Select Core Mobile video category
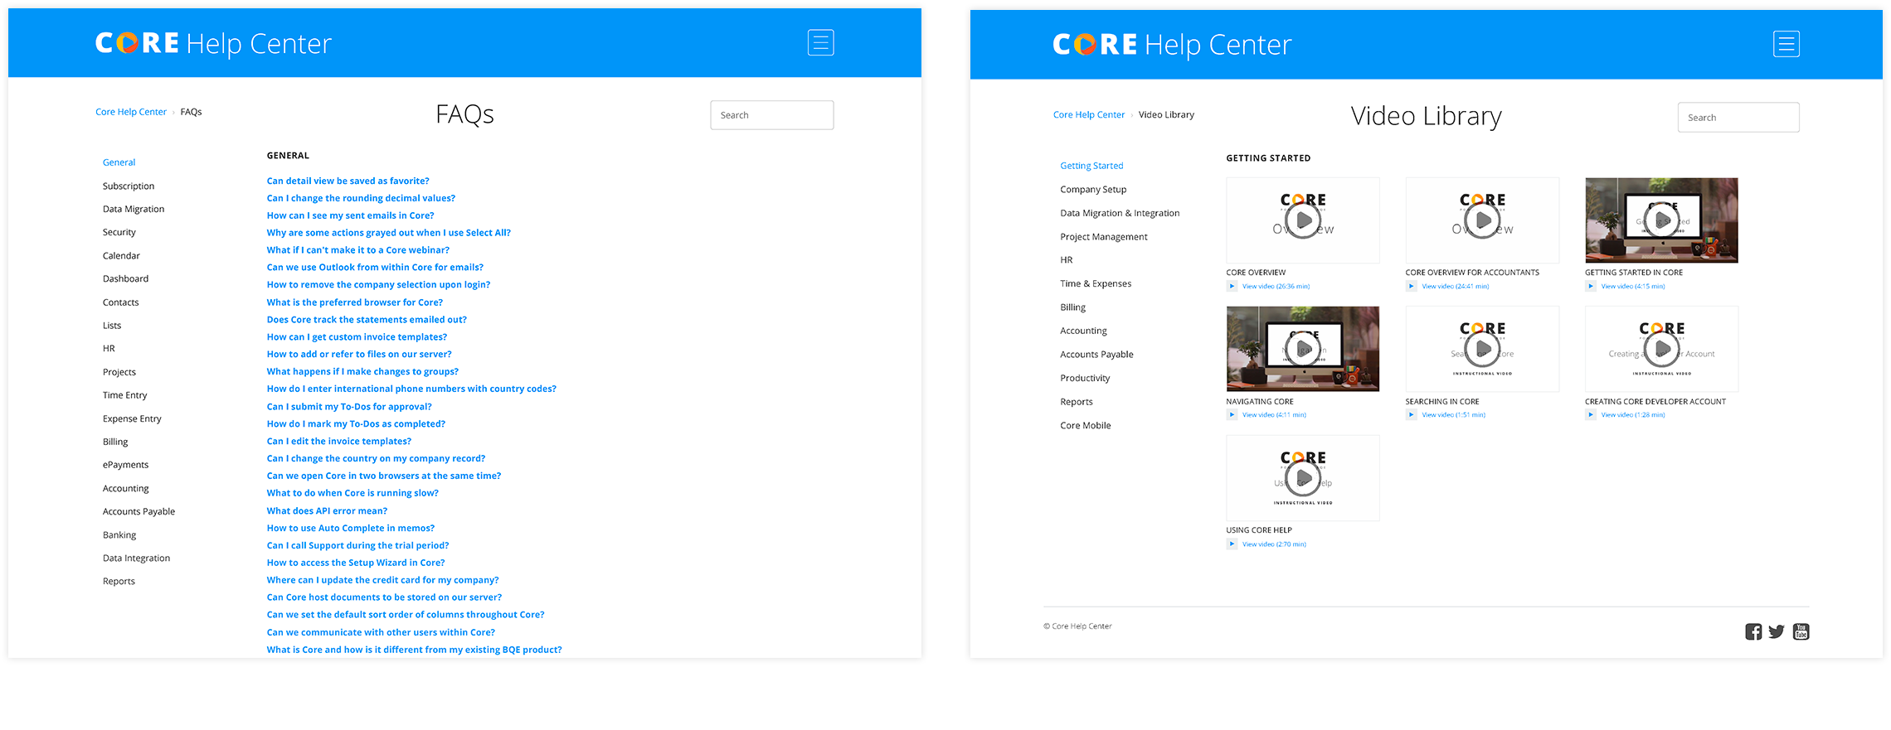 (x=1086, y=425)
